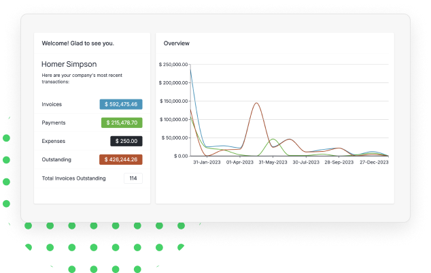Click the orange Outstanding amount badge
Viewport: 431px width, 273px height.
[121, 159]
